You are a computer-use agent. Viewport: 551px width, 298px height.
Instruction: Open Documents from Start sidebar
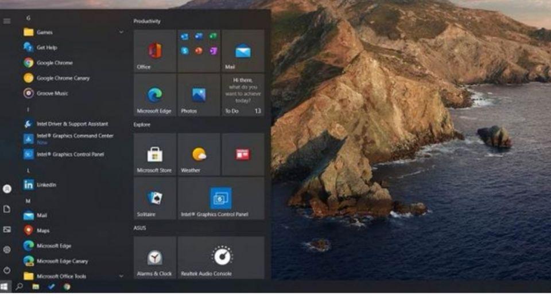coord(7,209)
